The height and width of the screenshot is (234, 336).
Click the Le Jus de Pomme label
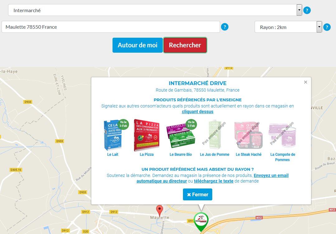[215, 155]
